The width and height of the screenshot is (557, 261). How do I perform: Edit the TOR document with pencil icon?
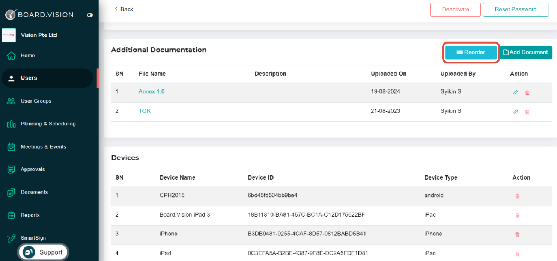[516, 112]
